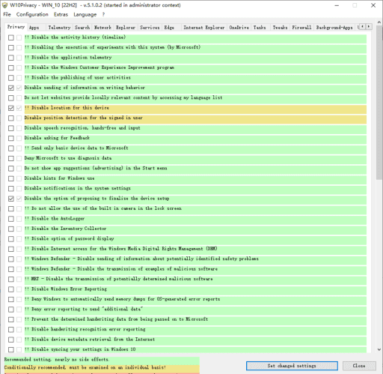
Task: Check Disable the publishing of user activities
Action: (x=10, y=78)
